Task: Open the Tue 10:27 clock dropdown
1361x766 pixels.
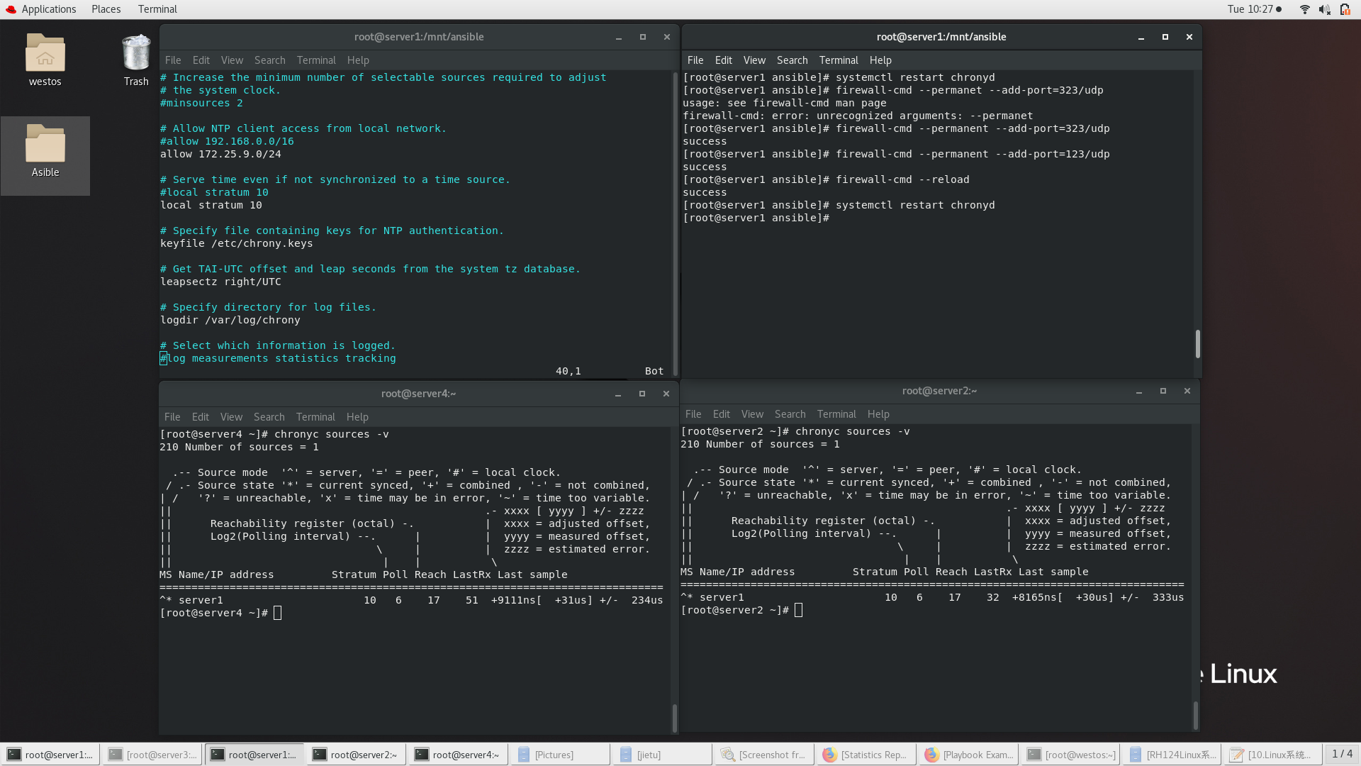Action: tap(1254, 9)
